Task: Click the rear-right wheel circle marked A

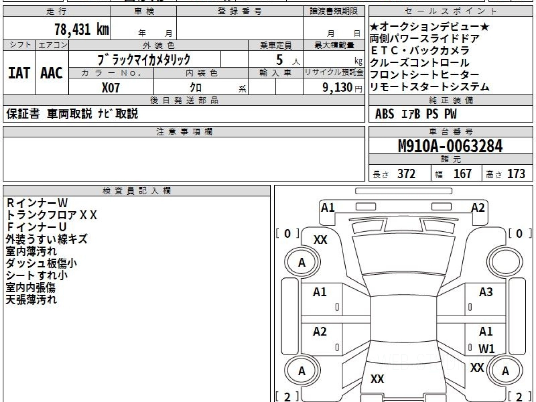Action: [505, 371]
